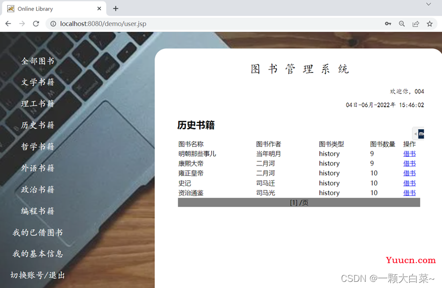Click 切换账号/退出 to log out

coord(37,275)
